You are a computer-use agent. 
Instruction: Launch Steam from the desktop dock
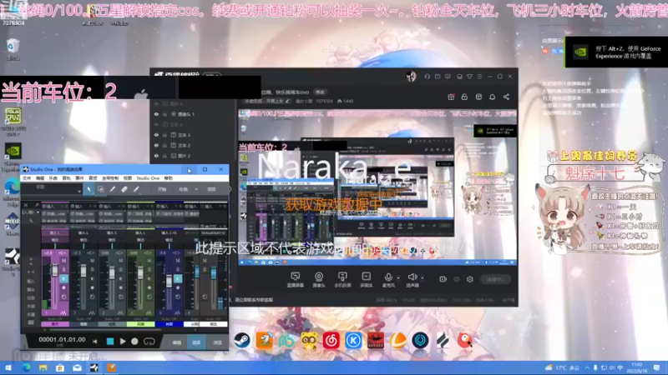click(242, 341)
